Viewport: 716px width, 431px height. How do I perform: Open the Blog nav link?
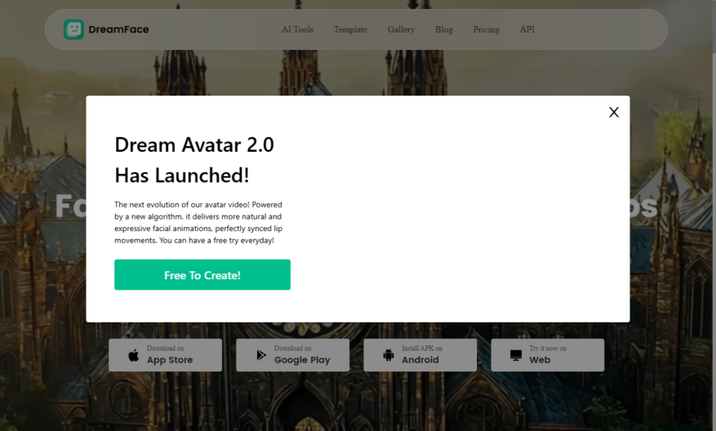[x=444, y=29]
